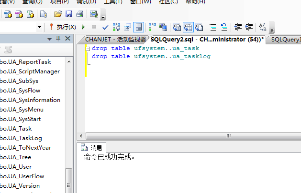Select the UA_Tree table node
The height and width of the screenshot is (193, 301).
click(15, 157)
